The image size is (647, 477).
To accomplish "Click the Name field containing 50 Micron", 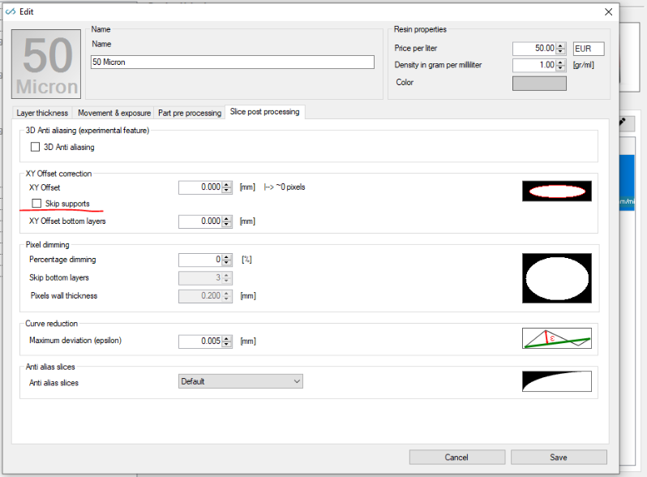I will [x=233, y=62].
